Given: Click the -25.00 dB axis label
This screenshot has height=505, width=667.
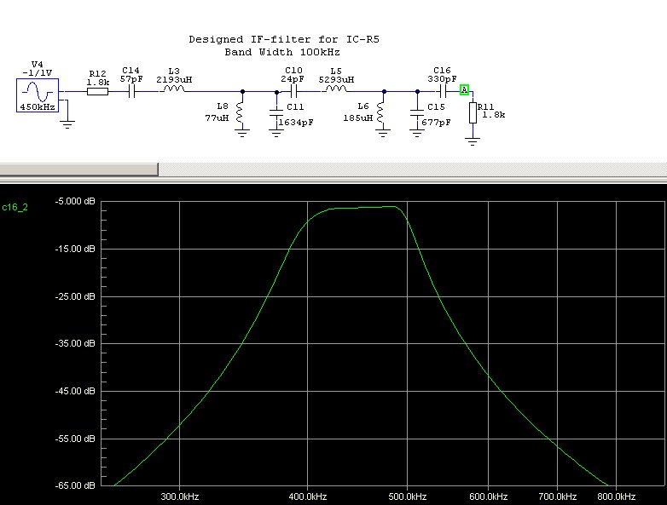Looking at the screenshot, I should click(75, 296).
